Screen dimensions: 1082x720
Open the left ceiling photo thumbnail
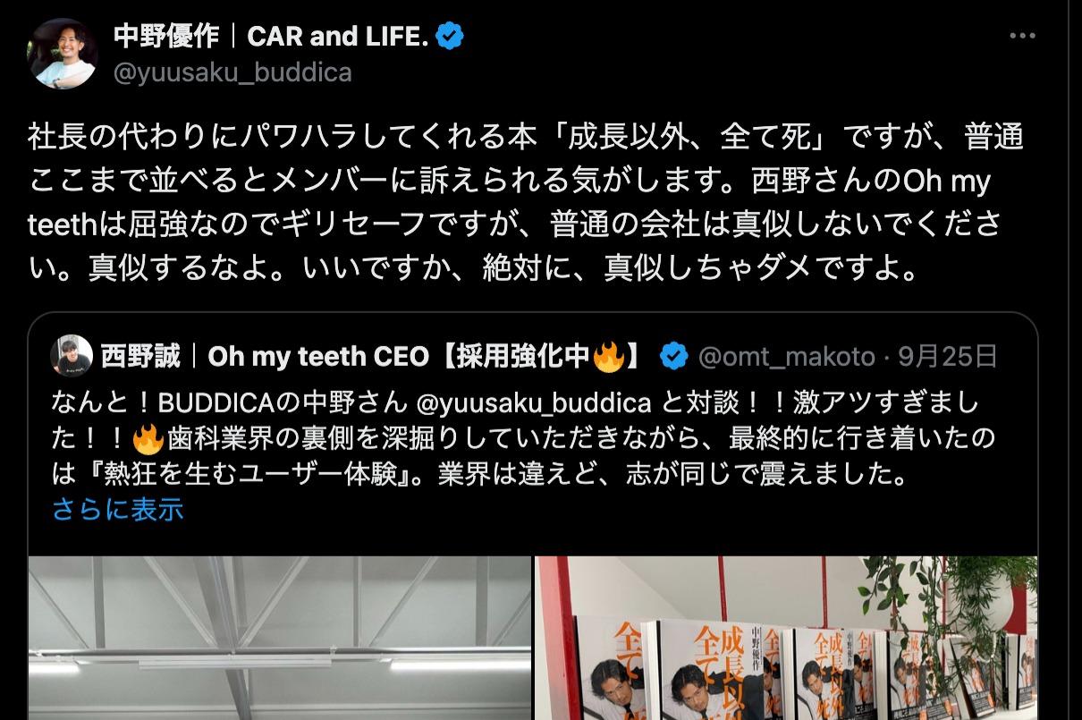tap(280, 638)
